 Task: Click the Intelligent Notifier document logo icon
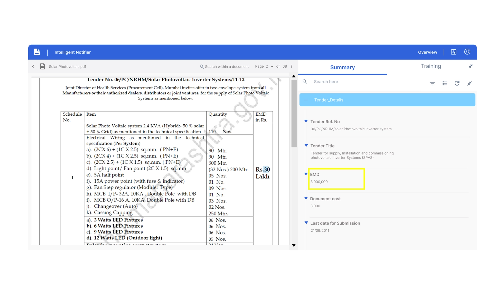tap(37, 52)
